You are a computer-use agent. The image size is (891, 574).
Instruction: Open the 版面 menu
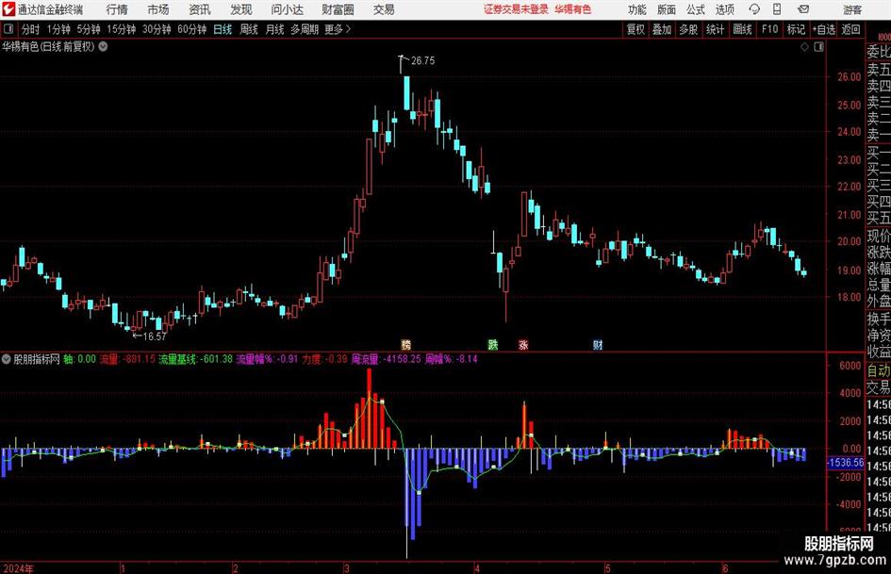tap(666, 9)
